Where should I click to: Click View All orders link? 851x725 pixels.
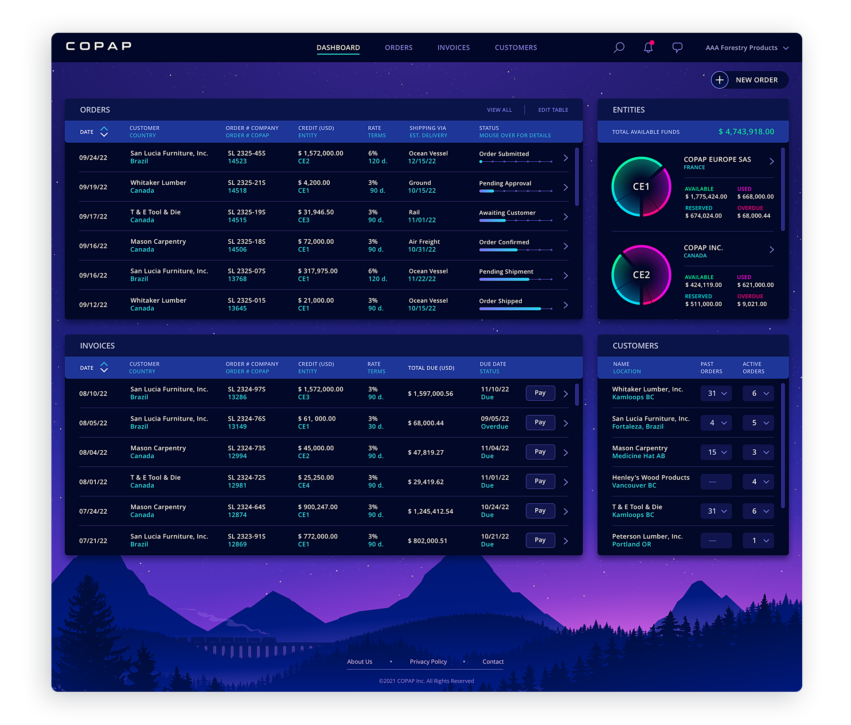pyautogui.click(x=499, y=110)
